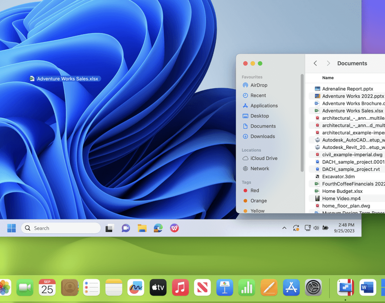Open System Settings from the Dock

(313, 288)
